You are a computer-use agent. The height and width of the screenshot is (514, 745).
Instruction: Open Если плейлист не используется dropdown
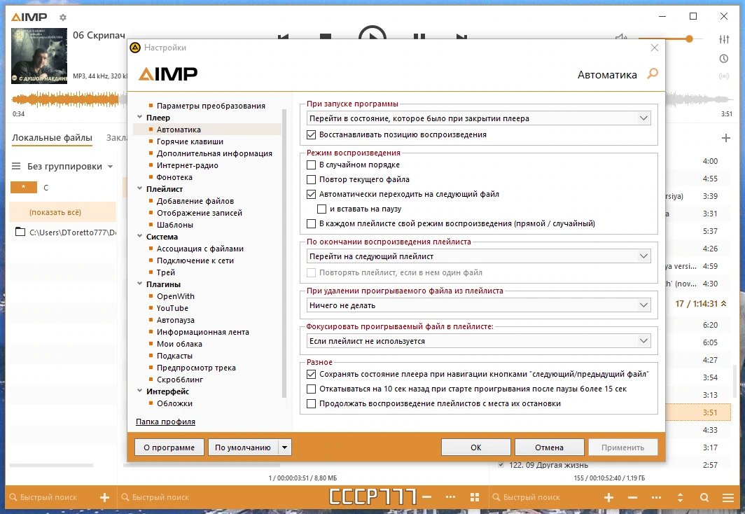478,341
